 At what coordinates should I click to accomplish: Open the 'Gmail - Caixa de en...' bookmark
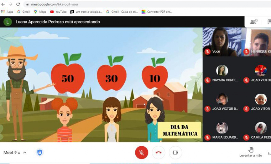coord(122,12)
